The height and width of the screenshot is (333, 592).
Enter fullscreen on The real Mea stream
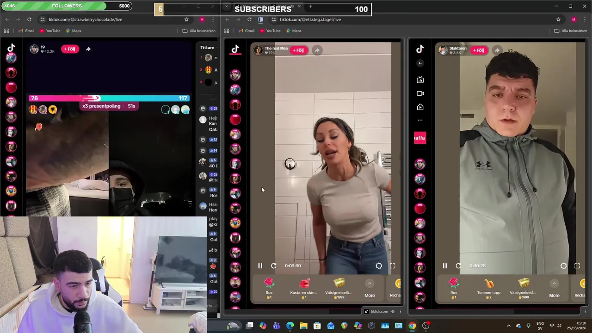pyautogui.click(x=393, y=266)
